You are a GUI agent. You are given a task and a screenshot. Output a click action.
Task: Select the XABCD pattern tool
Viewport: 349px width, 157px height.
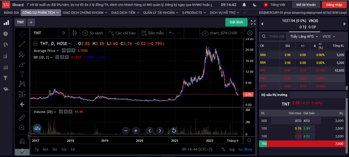pyautogui.click(x=22, y=84)
